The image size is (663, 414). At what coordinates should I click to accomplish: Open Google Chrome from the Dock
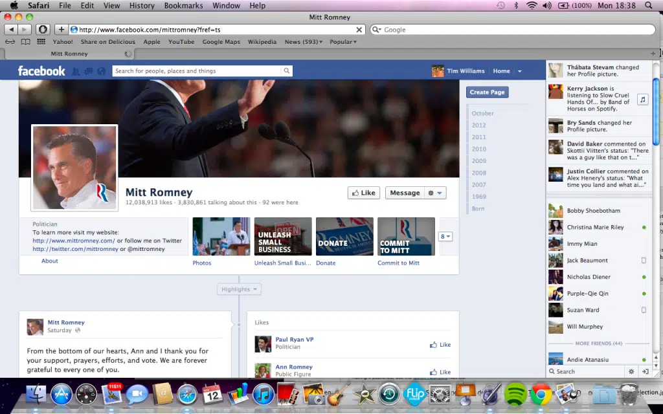pos(541,395)
